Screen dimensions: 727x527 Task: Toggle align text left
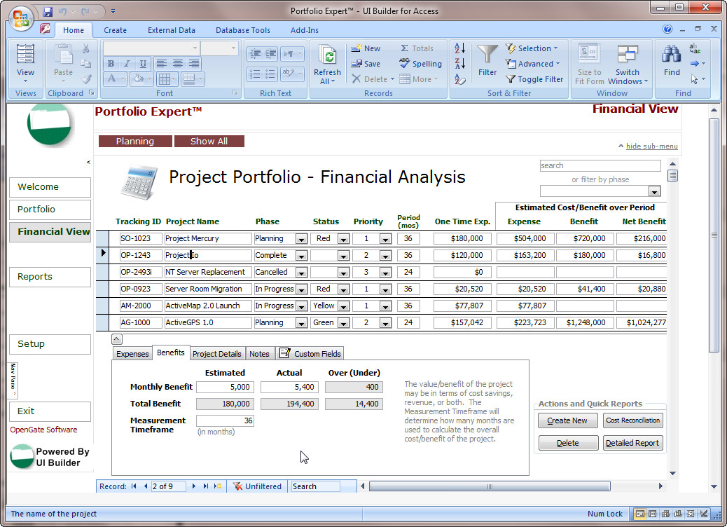tap(161, 64)
